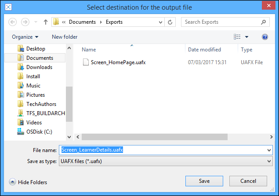The width and height of the screenshot is (279, 196).
Task: Click the navigation pane vertical scrollbar thumb
Action: (69, 104)
